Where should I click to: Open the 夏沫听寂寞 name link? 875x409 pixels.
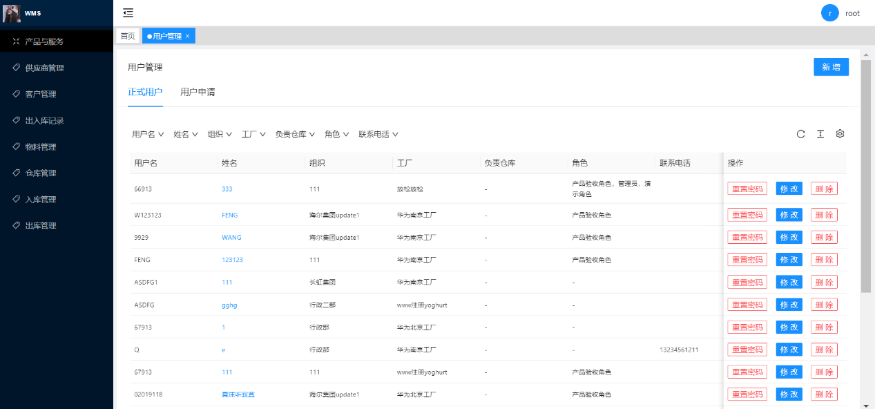pyautogui.click(x=238, y=394)
